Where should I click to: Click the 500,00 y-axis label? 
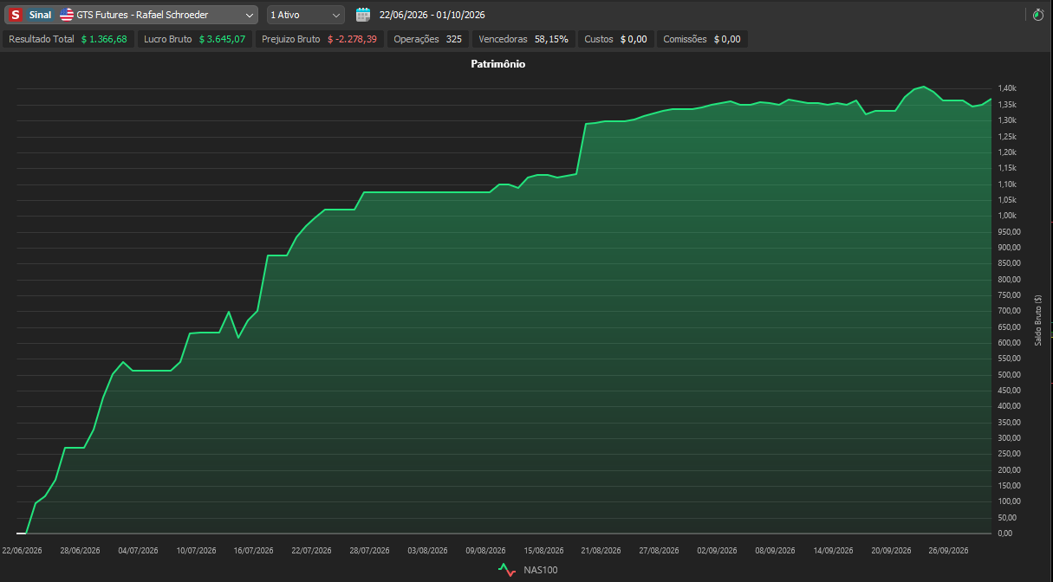pos(1009,374)
